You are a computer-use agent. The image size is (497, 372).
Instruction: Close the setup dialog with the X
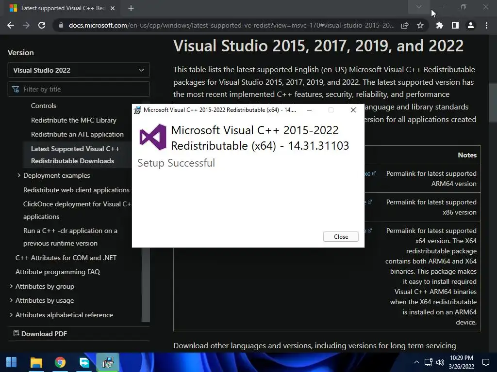[x=353, y=110]
